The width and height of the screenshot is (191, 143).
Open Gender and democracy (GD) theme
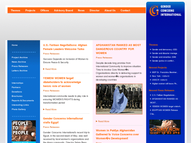[164, 50]
